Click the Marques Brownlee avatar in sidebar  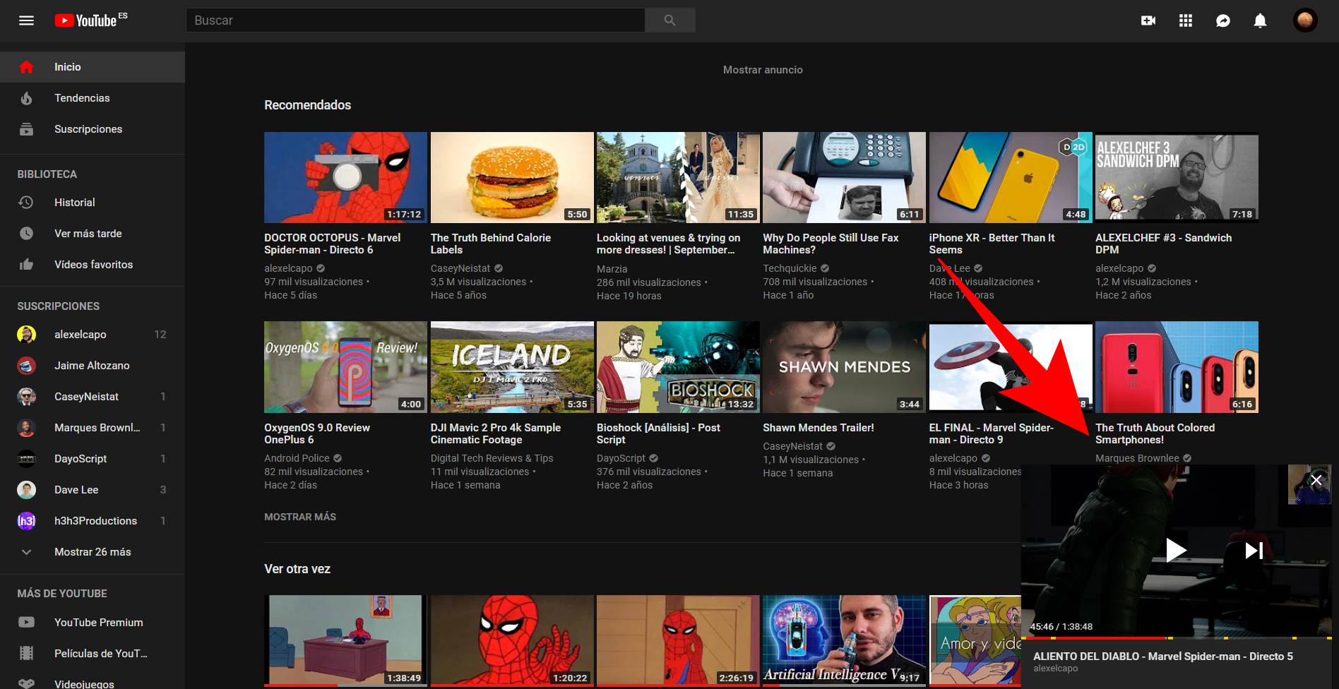tap(26, 428)
